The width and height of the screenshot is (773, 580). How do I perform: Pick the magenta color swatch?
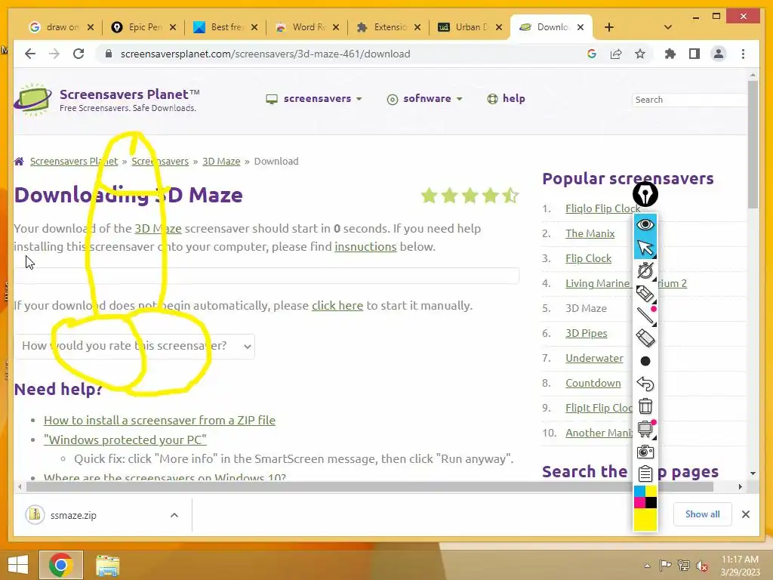(639, 502)
